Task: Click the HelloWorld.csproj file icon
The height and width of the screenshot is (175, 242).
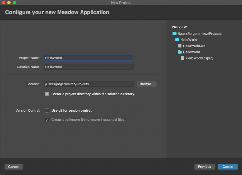Action: 182,58
